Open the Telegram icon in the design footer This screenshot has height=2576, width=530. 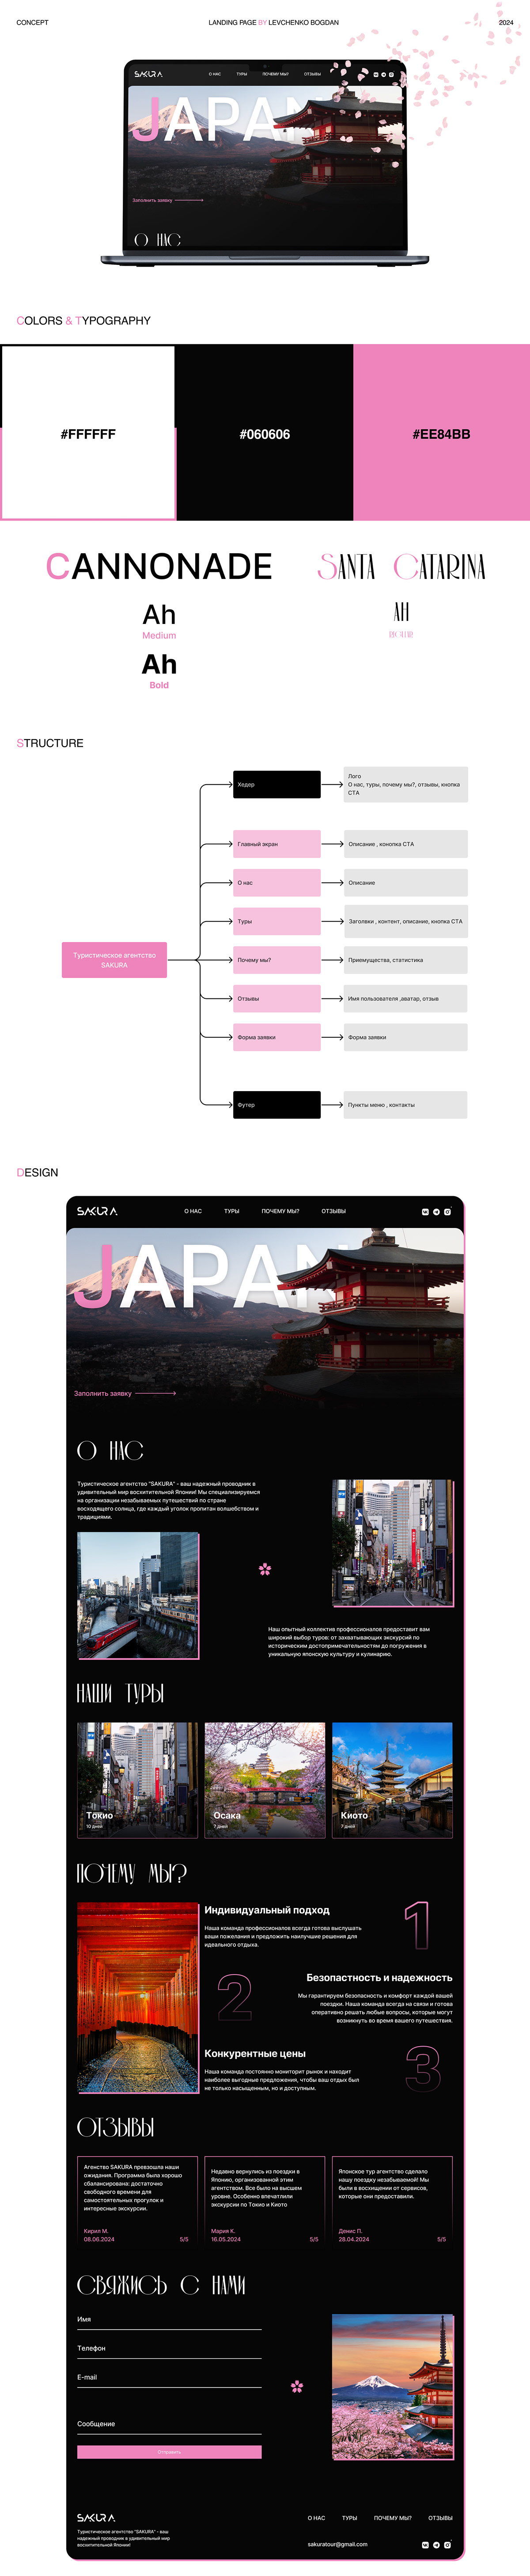[436, 2544]
